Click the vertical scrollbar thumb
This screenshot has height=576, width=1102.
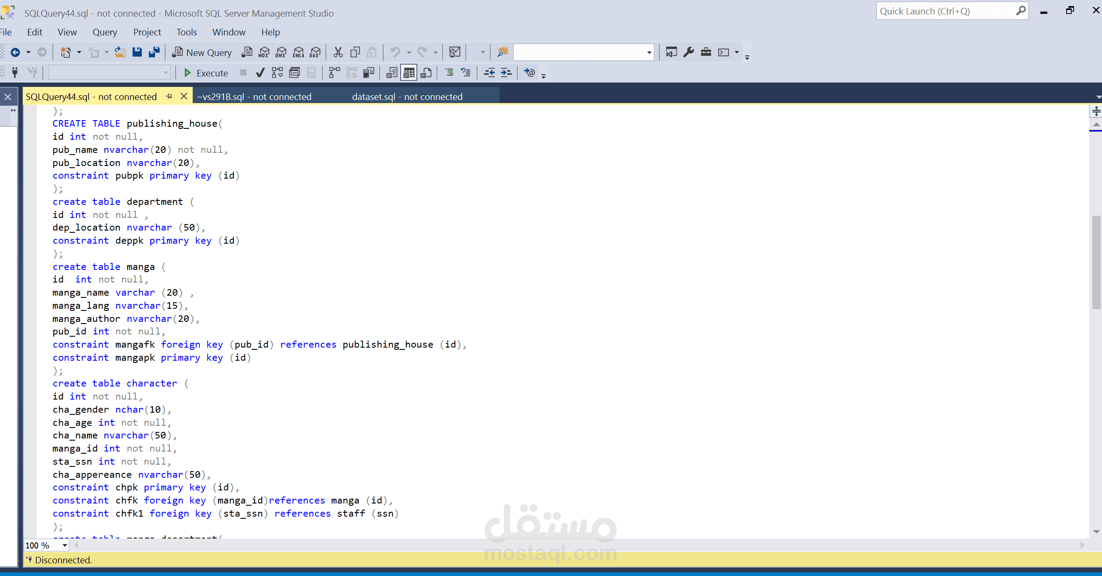1096,262
